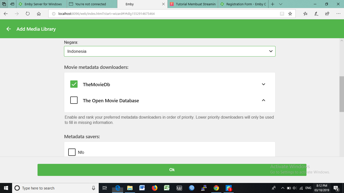Click the Type here to search box
The width and height of the screenshot is (344, 193).
55,188
